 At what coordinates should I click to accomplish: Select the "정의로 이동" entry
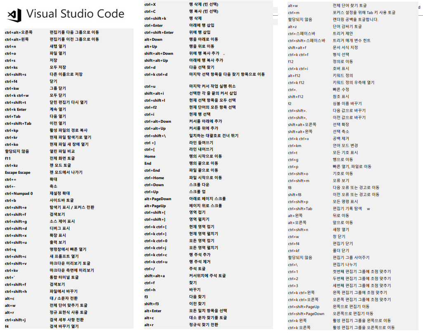[343, 61]
